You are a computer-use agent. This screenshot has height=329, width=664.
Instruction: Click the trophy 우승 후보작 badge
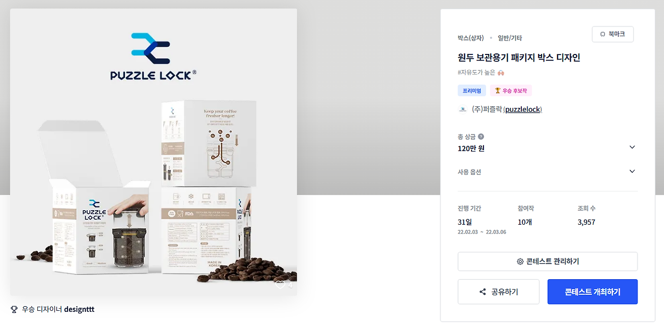coord(511,91)
